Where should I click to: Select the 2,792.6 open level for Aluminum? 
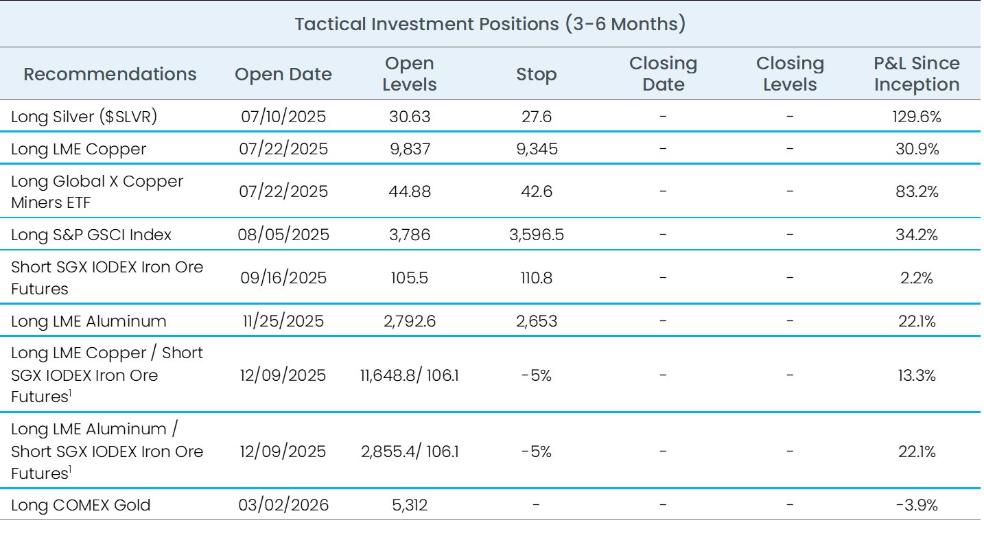pos(409,321)
